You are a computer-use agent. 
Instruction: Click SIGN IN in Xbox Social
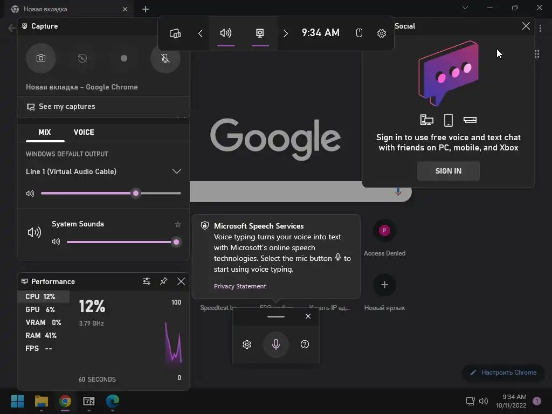(448, 171)
